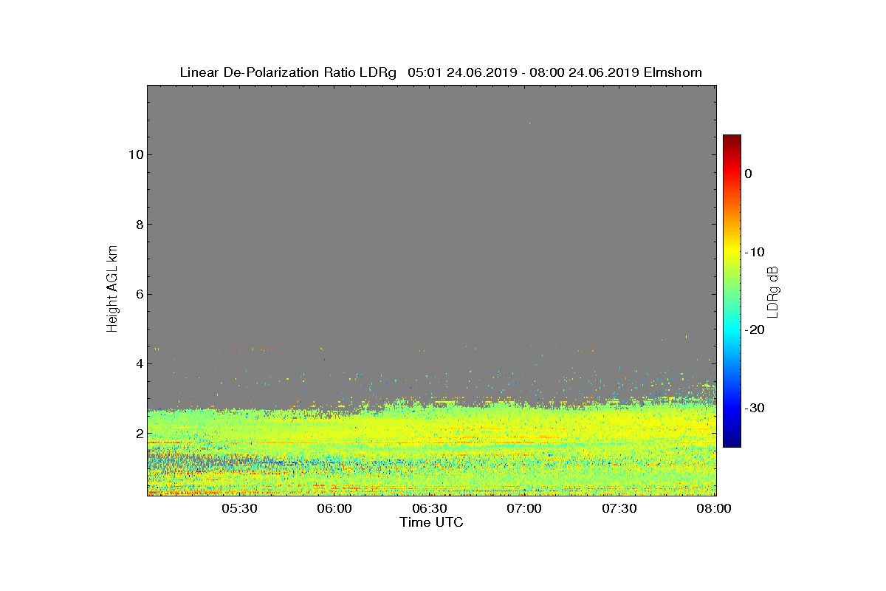886x591 pixels.
Task: Click the '4' height tick label
Action: click(x=138, y=363)
